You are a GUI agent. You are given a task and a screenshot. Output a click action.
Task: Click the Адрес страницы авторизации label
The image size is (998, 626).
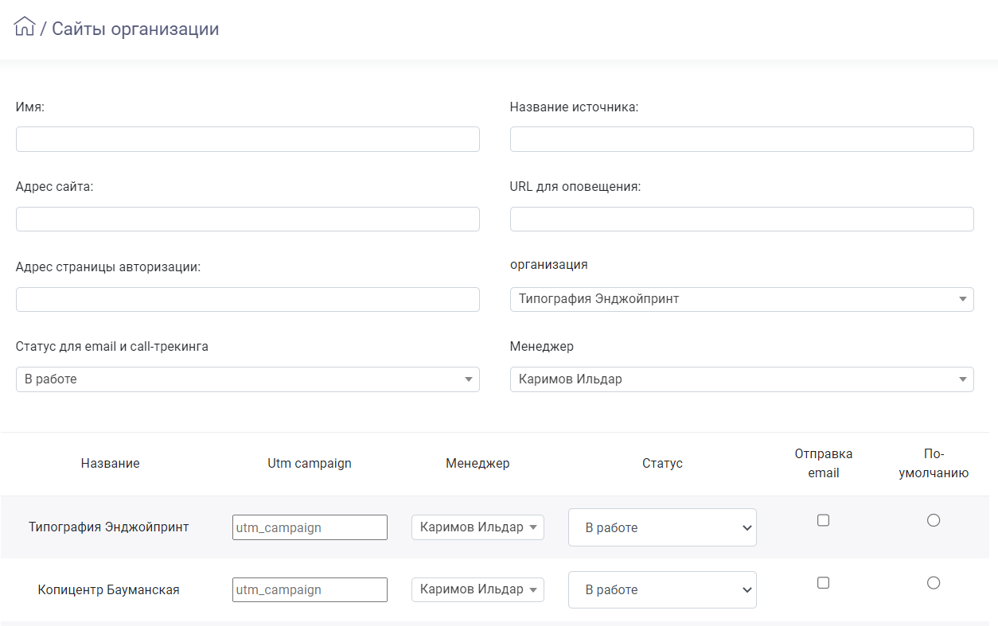(108, 267)
